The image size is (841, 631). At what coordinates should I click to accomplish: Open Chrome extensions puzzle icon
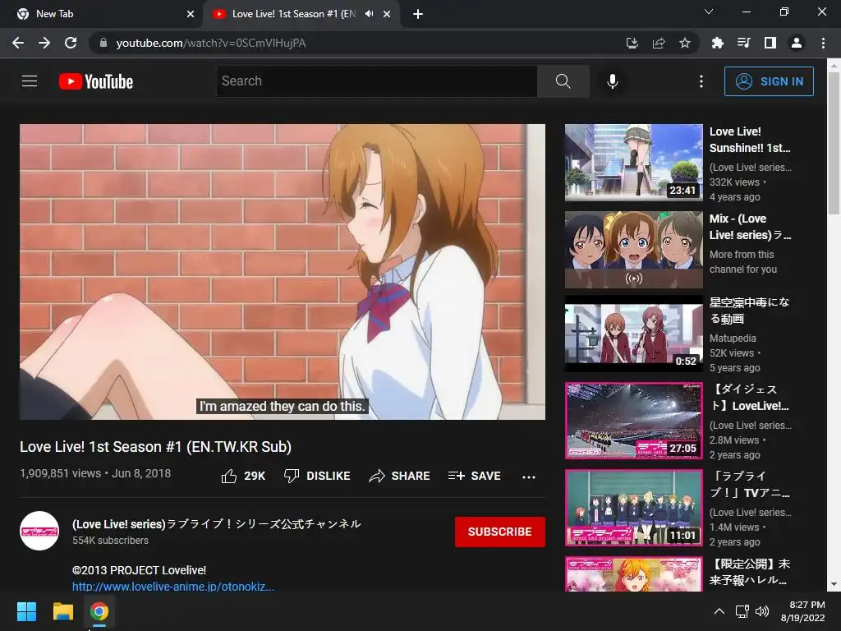(717, 43)
